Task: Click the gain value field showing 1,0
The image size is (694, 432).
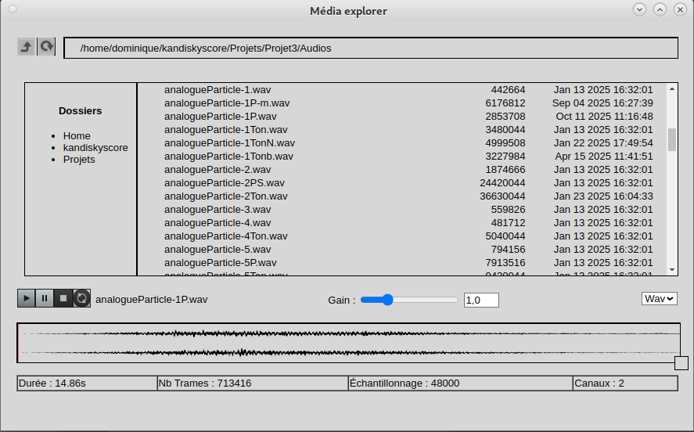Action: tap(480, 300)
